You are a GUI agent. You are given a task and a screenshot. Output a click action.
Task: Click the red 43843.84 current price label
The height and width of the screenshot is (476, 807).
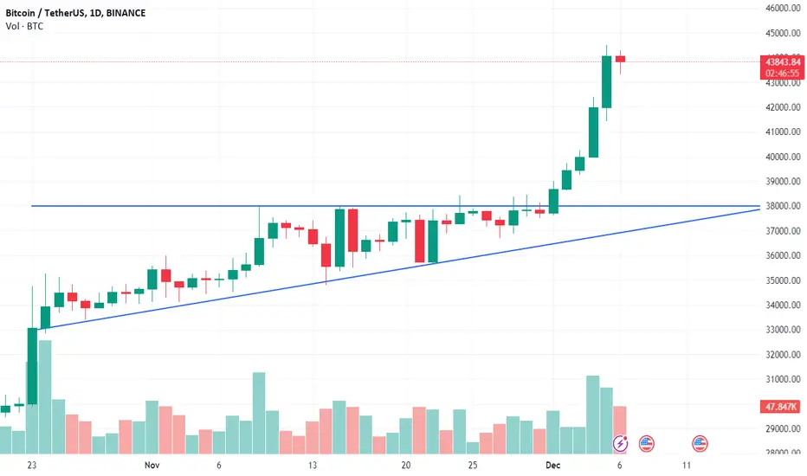783,62
